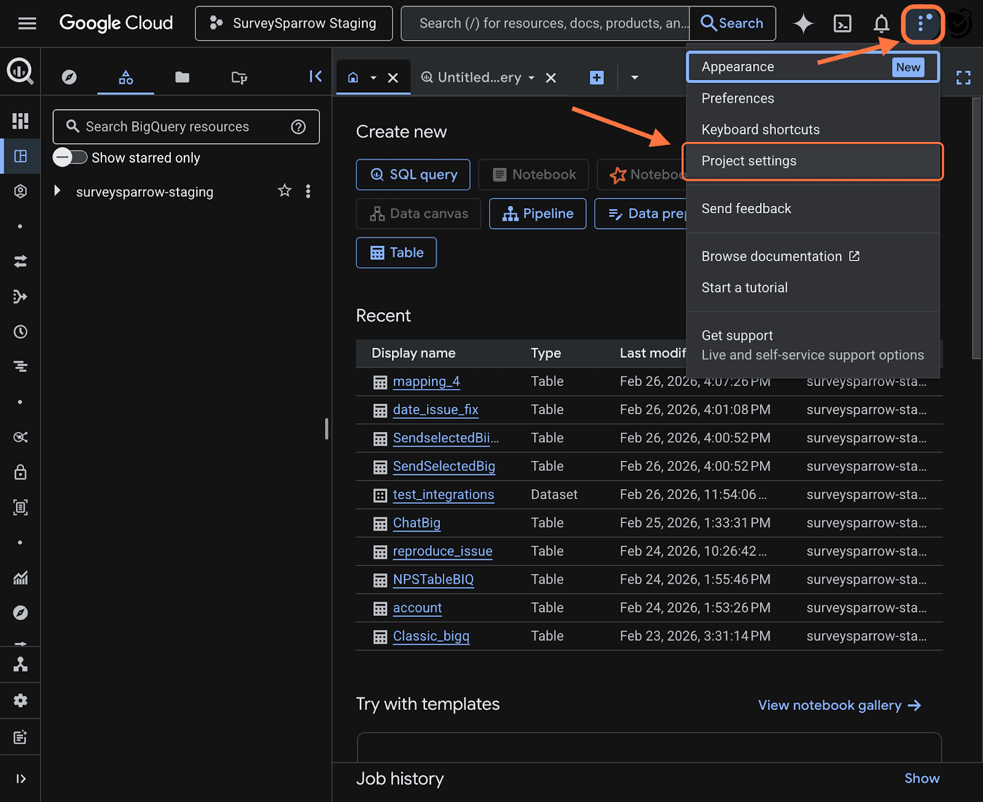This screenshot has width=983, height=802.
Task: Click the three-dot settings menu in header
Action: pyautogui.click(x=922, y=23)
